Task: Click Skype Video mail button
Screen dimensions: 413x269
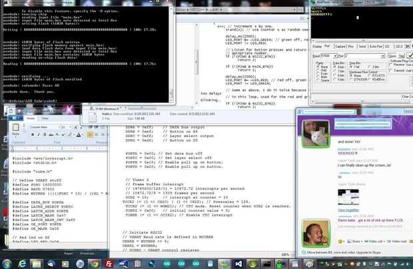Action: point(396,241)
